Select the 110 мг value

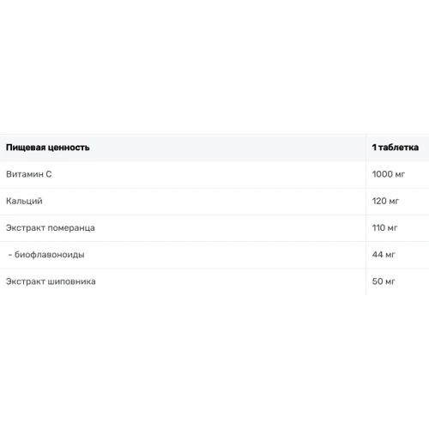(384, 228)
